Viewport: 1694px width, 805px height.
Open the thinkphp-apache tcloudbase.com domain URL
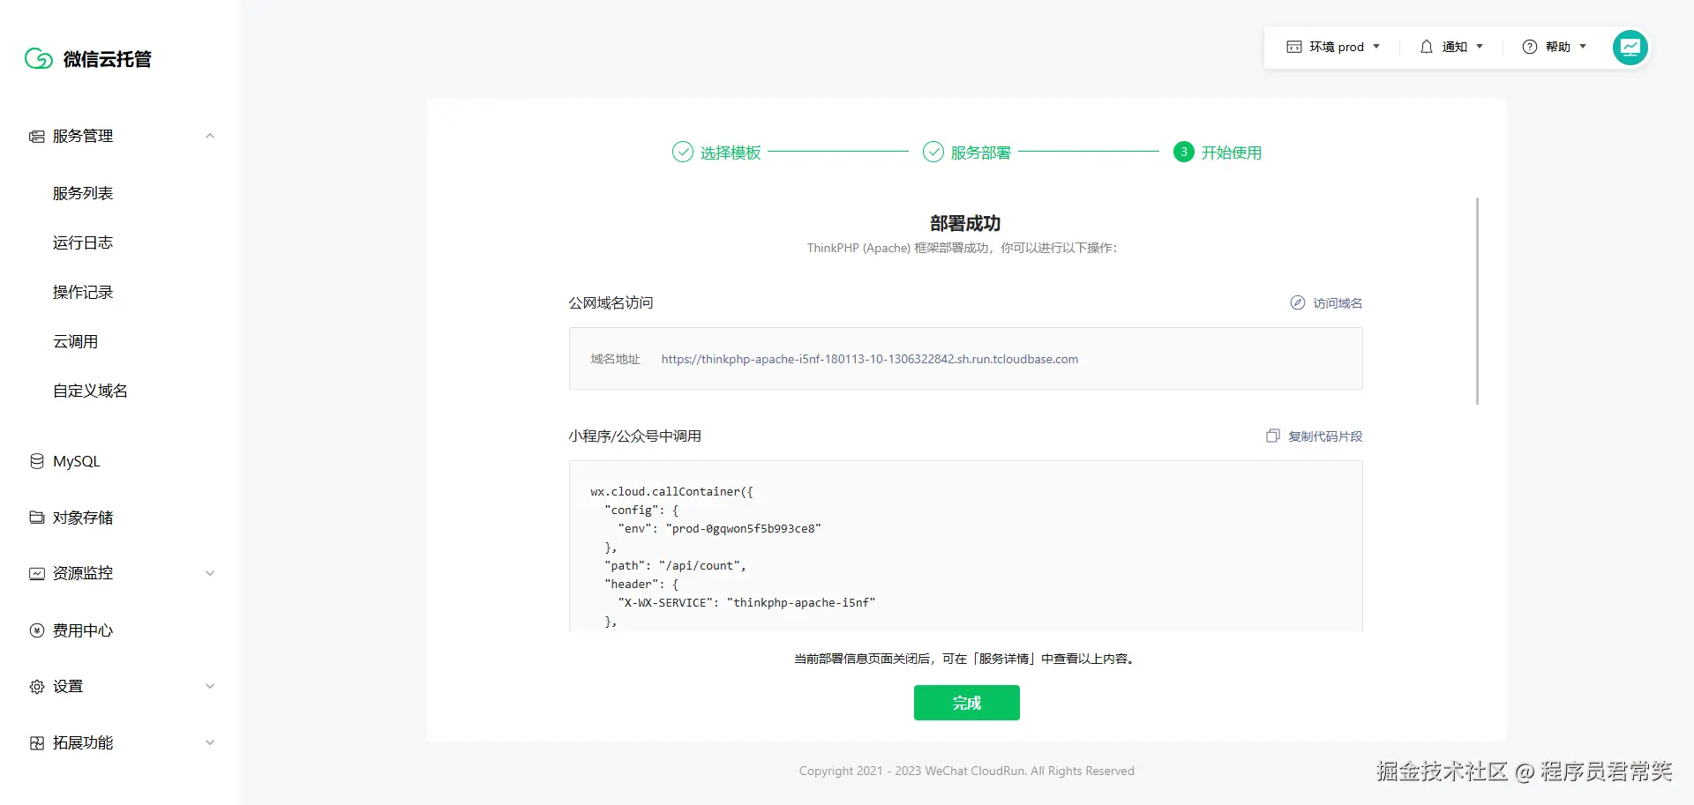point(870,359)
